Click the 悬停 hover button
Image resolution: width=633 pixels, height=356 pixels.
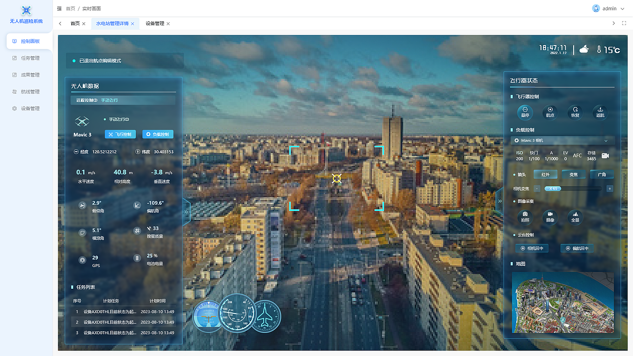tap(525, 112)
